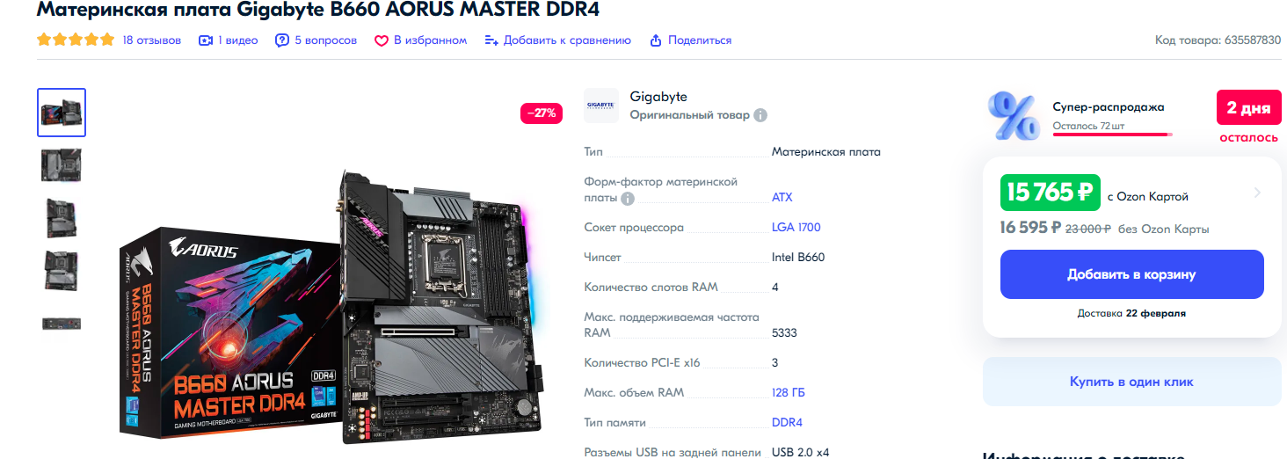
Task: Click the compare icon Добавить к сравнению
Action: coord(491,40)
